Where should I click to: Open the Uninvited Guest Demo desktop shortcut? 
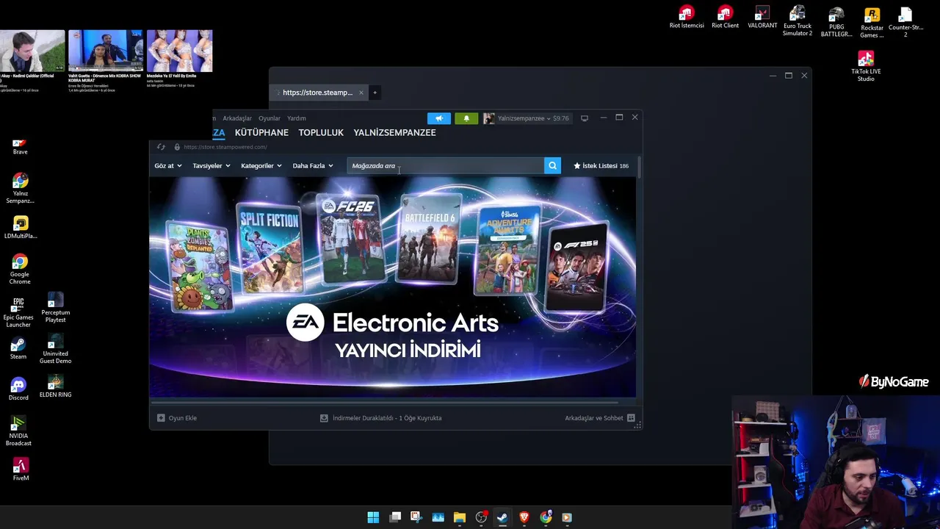55,348
